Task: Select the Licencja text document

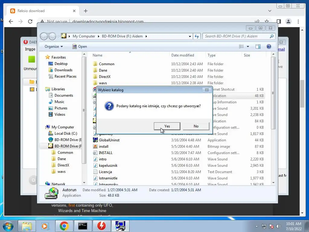Action: (105, 172)
